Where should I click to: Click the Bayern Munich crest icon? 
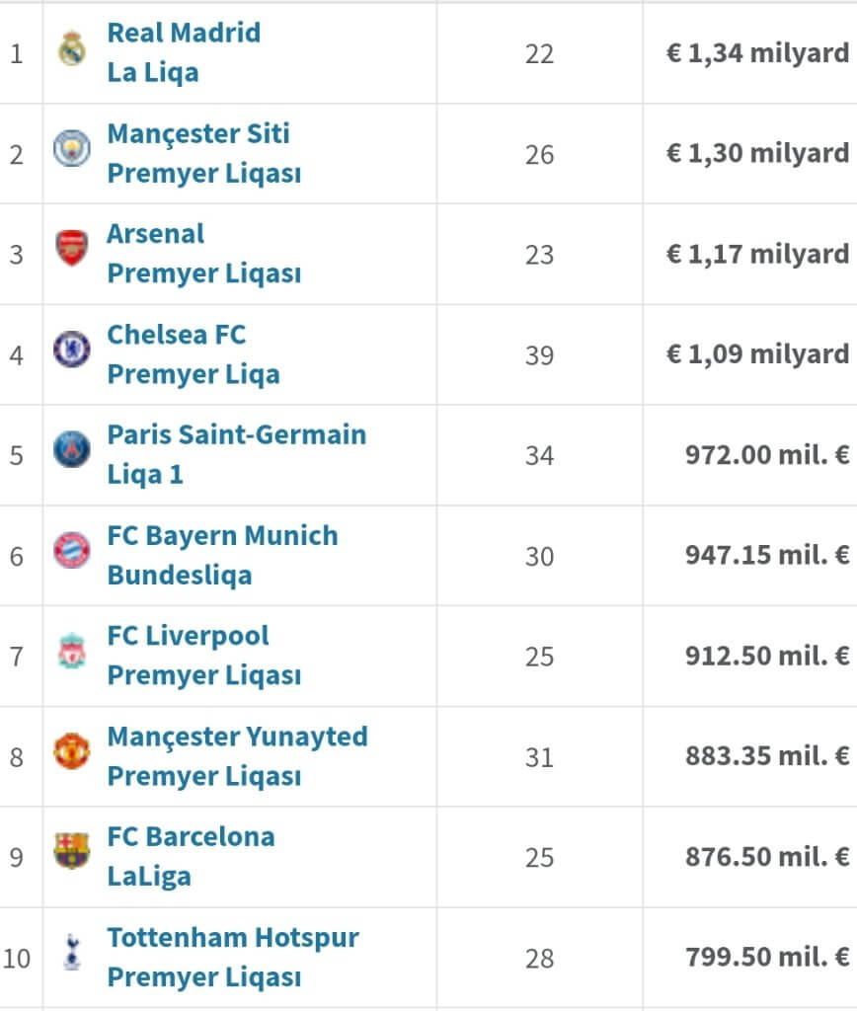[x=72, y=550]
